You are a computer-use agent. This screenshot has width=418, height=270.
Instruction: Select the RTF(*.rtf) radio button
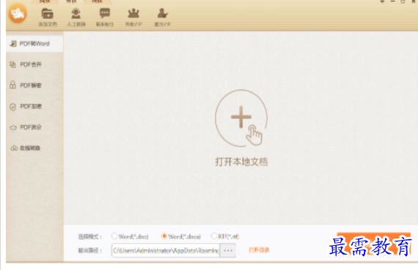click(x=214, y=236)
